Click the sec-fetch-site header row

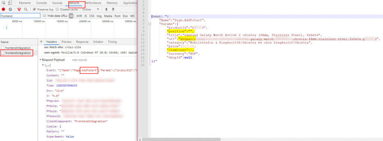[x=62, y=47]
